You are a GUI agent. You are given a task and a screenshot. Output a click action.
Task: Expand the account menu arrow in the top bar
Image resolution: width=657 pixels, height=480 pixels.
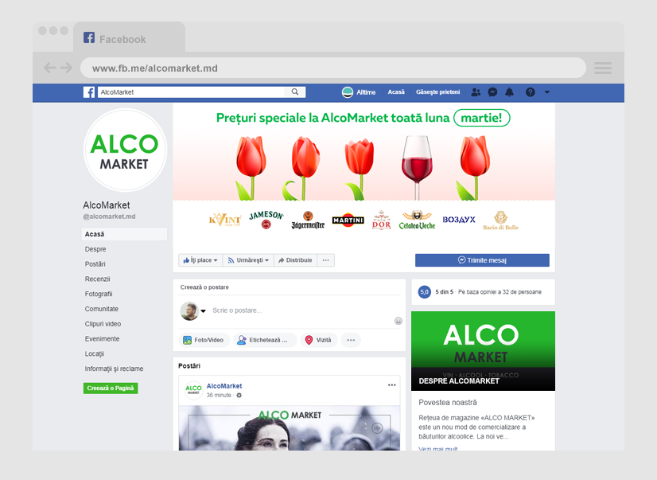(546, 92)
